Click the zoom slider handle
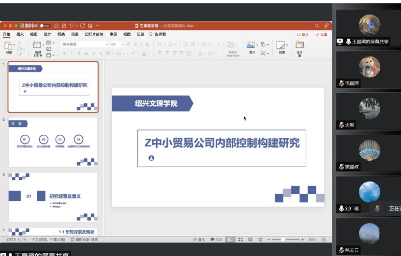 283,240
